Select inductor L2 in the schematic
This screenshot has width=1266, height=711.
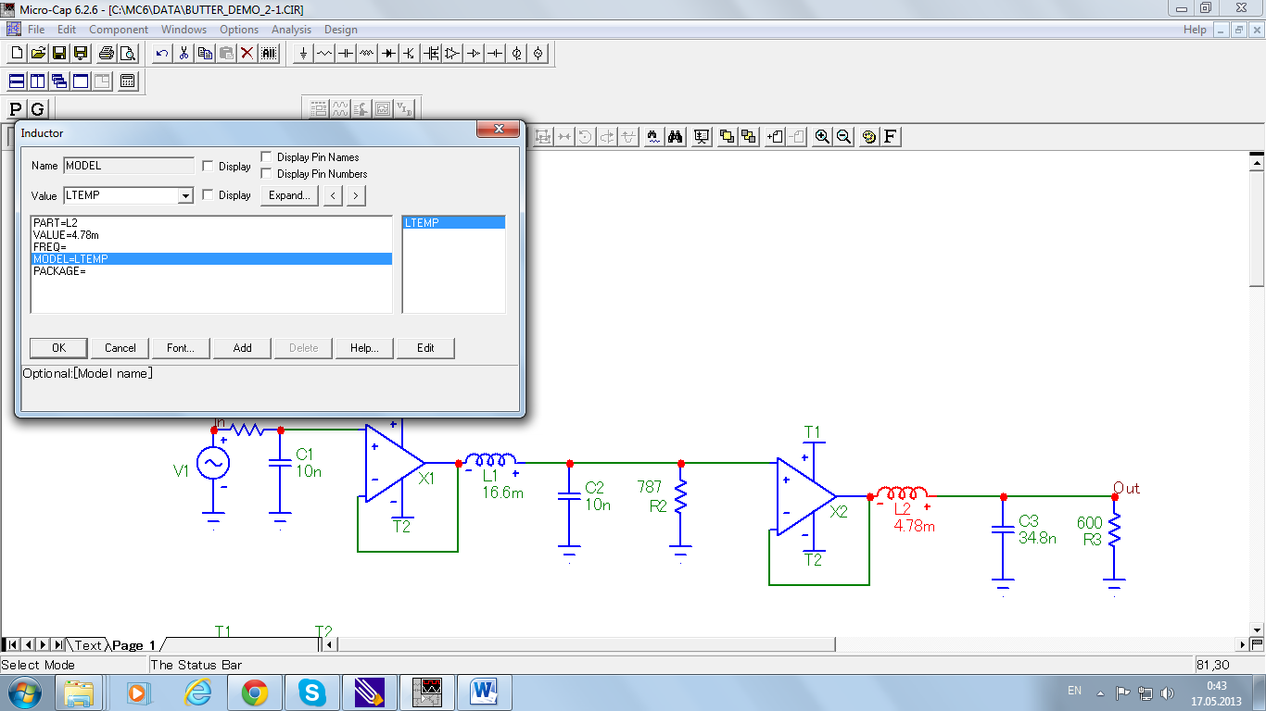tap(903, 493)
